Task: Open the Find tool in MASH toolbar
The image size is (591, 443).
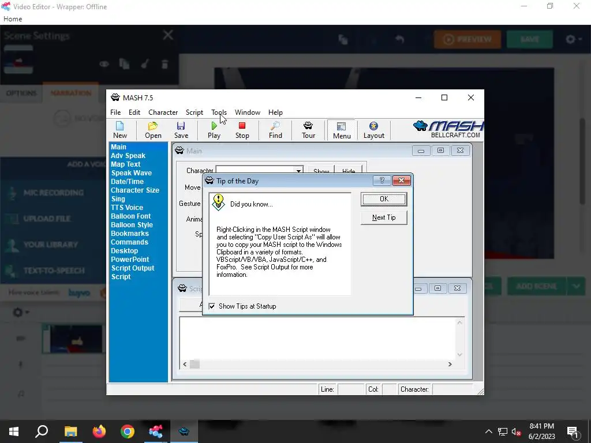Action: (275, 130)
